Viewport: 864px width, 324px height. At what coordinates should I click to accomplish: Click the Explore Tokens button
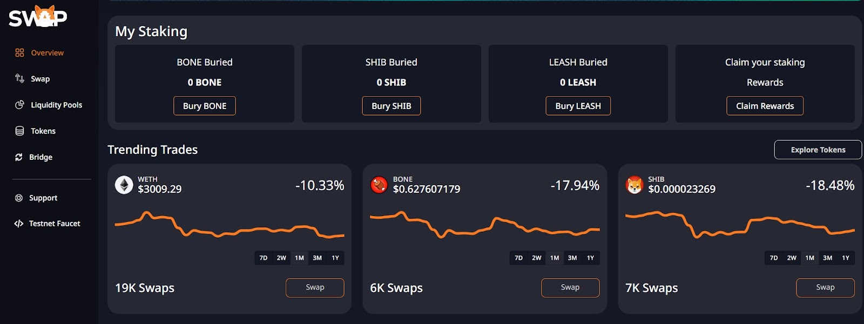(818, 150)
